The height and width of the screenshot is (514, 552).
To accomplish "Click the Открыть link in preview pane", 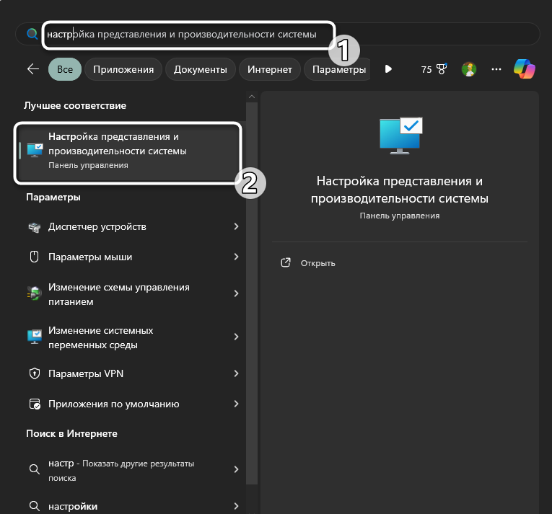I will point(317,263).
